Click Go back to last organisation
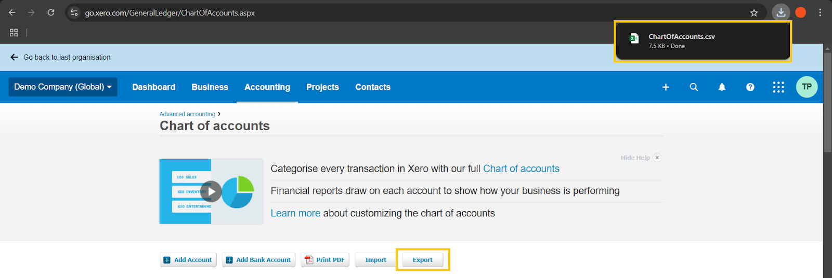 (67, 57)
